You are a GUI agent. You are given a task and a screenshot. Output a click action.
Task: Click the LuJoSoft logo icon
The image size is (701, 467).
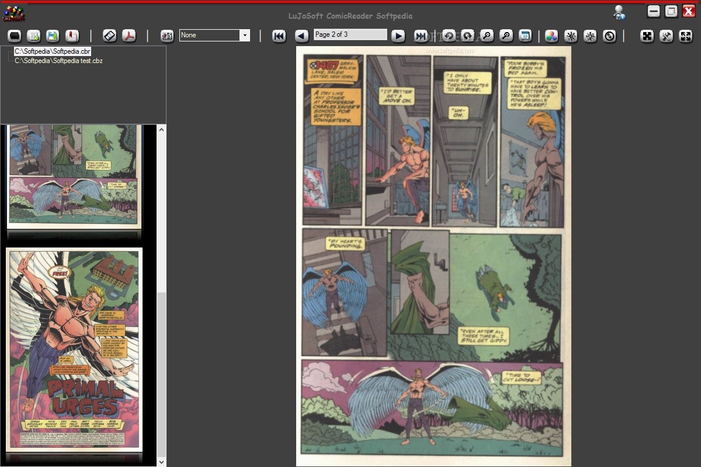click(x=14, y=13)
